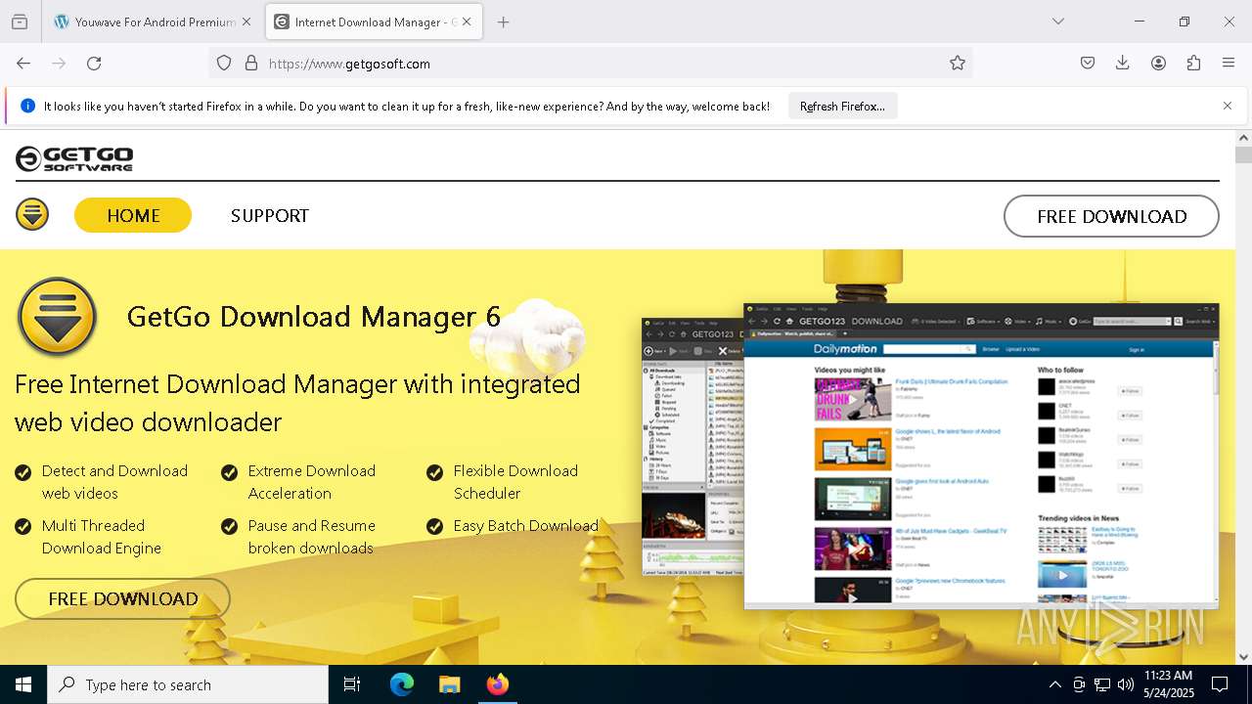Expand the list all tabs chevron

pos(1057,22)
